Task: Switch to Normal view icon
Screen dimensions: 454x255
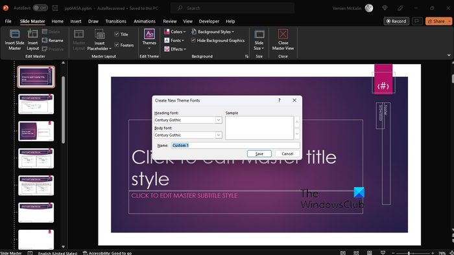Action: (x=343, y=253)
